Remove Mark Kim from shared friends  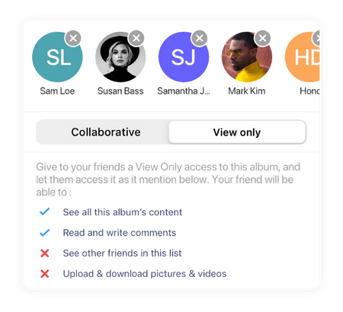pos(263,38)
